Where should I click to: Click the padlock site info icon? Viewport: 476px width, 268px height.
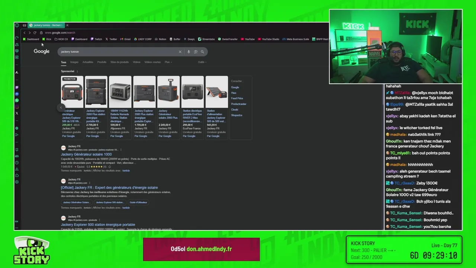click(41, 33)
